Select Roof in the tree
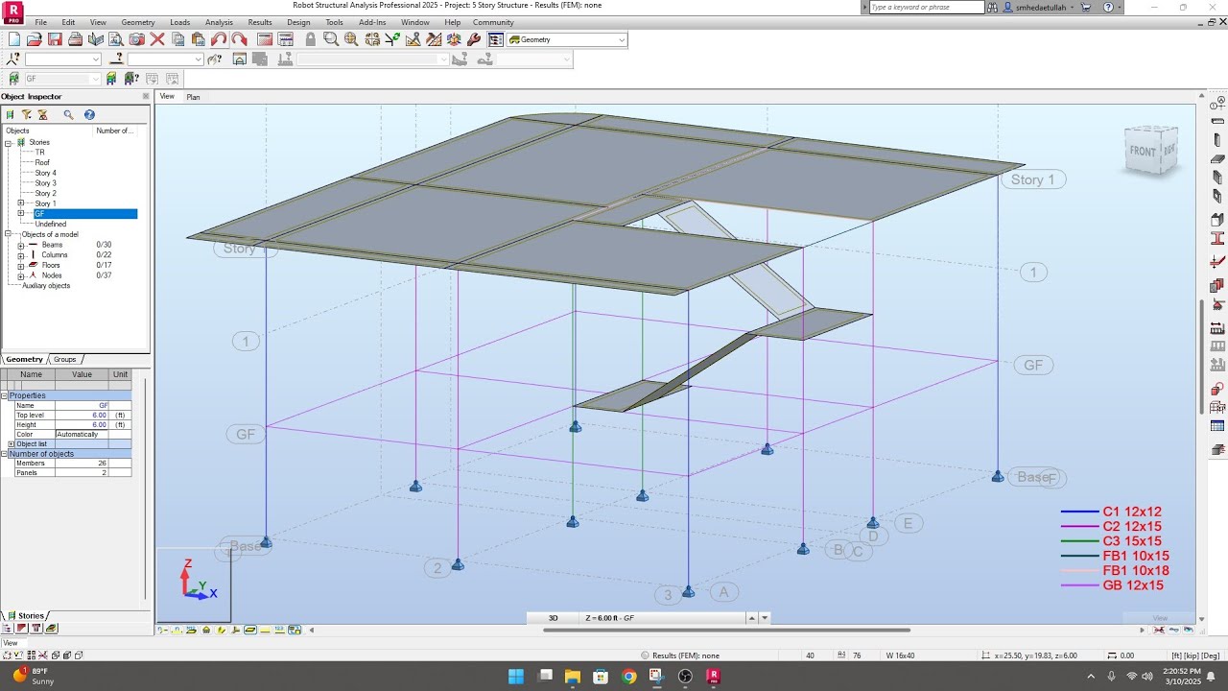Viewport: 1228px width, 691px height. pos(42,162)
